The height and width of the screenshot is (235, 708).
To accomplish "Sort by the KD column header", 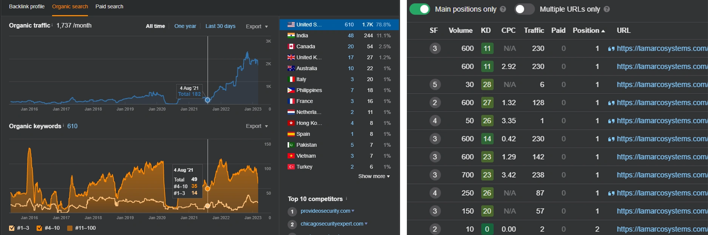I will [486, 31].
